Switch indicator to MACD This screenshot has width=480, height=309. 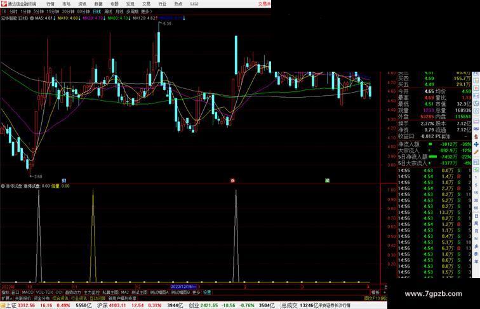click(27, 293)
